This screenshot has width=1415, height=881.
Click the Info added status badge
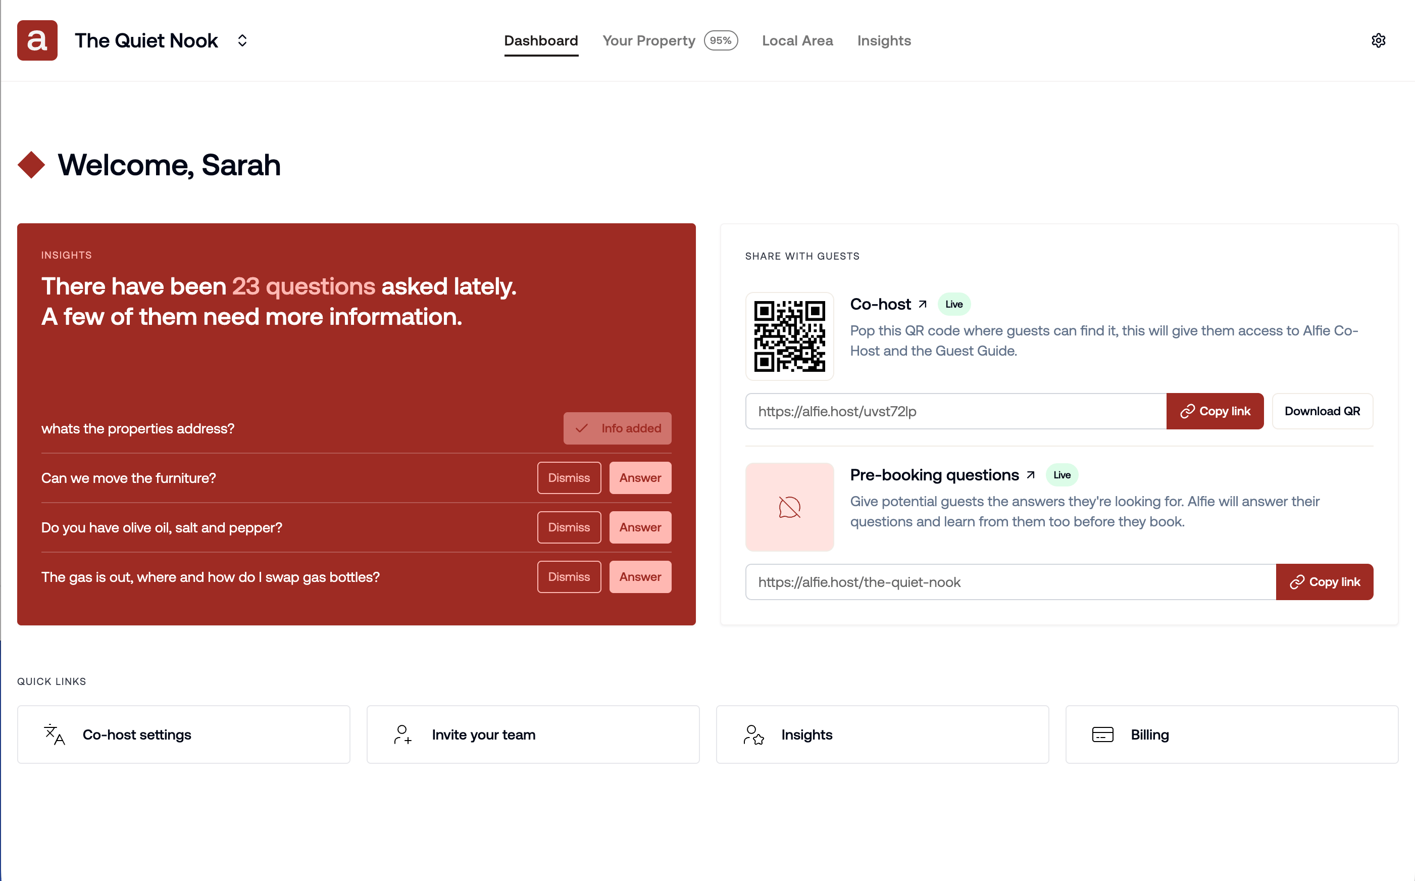(x=617, y=428)
